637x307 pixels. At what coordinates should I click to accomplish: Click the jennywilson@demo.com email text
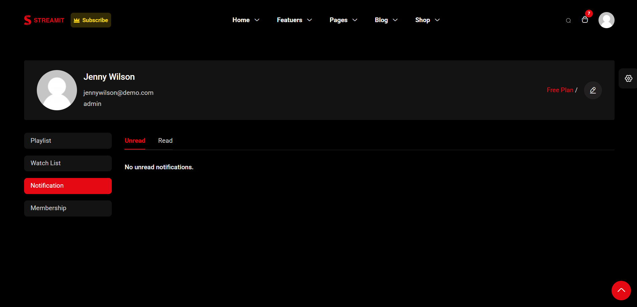click(x=118, y=93)
